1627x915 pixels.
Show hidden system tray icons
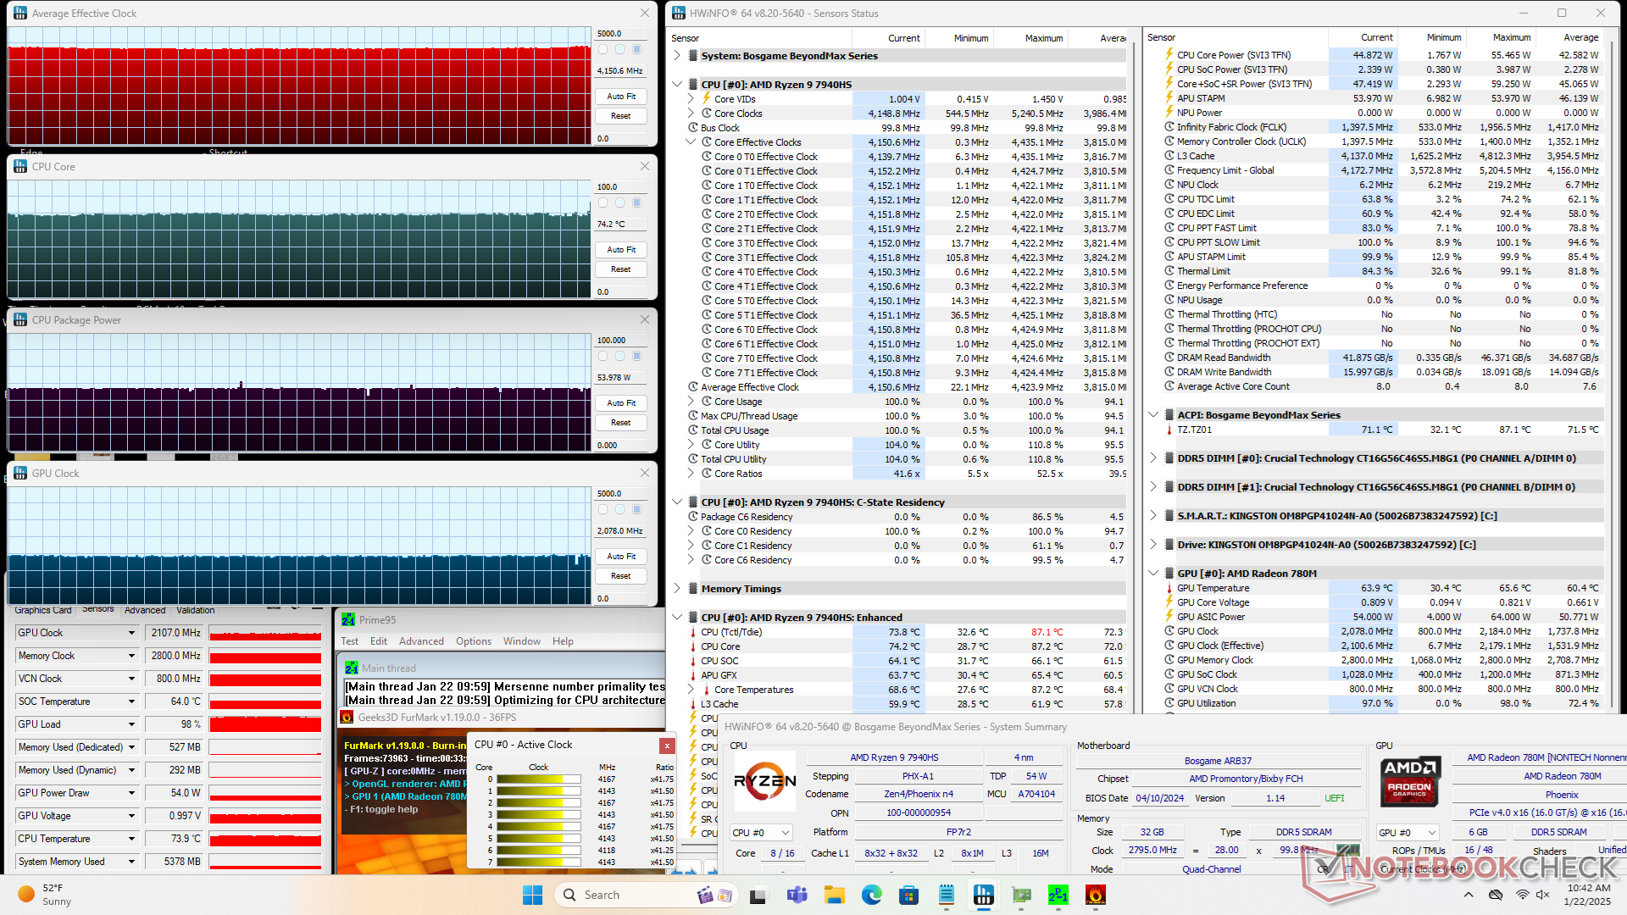1469,895
